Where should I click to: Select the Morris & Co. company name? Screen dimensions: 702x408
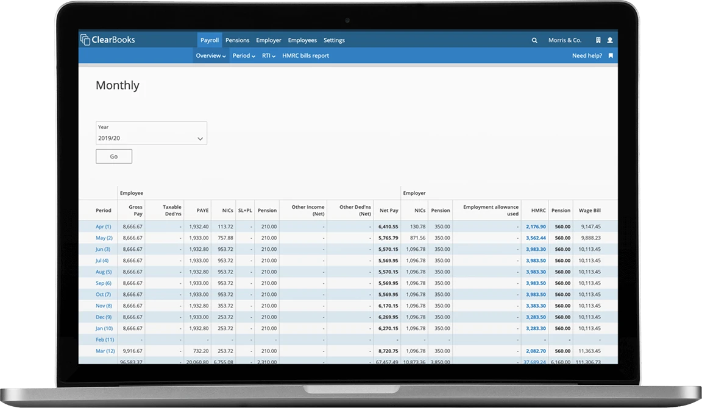[x=564, y=40]
